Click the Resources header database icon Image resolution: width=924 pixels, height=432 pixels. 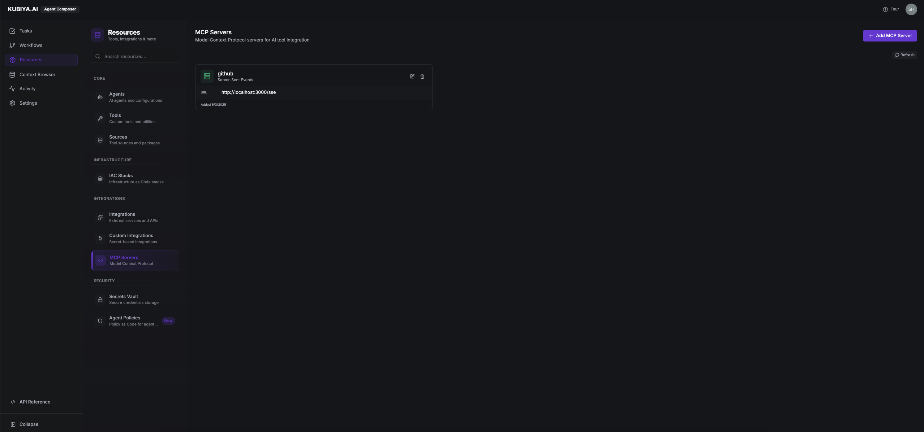tap(98, 35)
